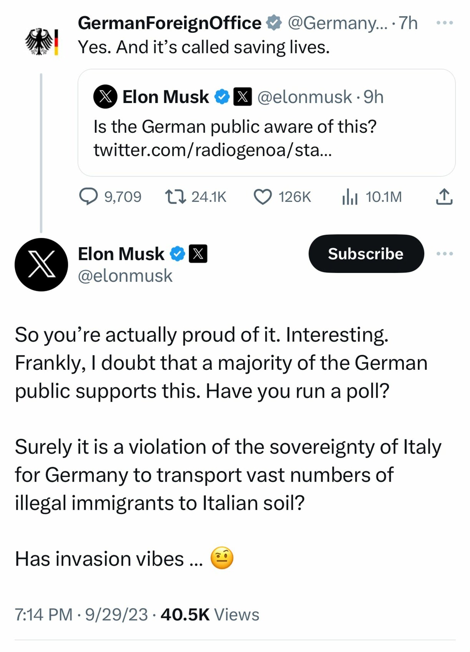Click X affiliate badge beside main Elon Musk name
470x652 pixels.
(198, 254)
